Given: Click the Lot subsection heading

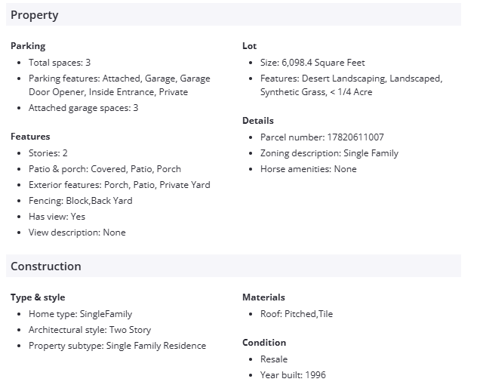Looking at the screenshot, I should [x=249, y=46].
